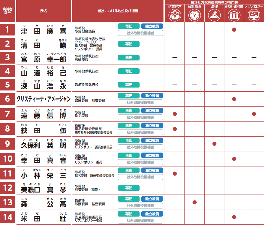The width and height of the screenshot is (264, 225).
Task: Click 報酬委員会委員長 text in 小林栄三's row
Action: (x=102, y=176)
